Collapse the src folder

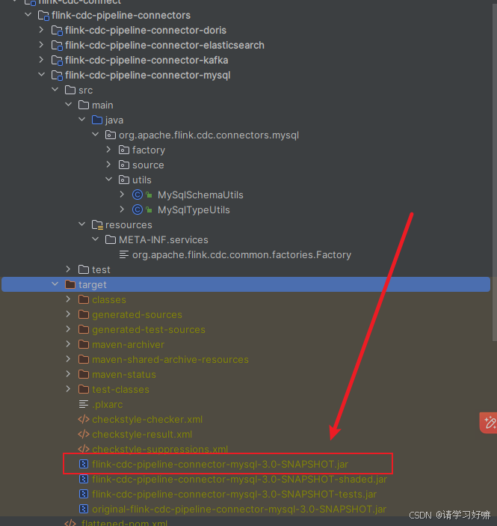55,90
